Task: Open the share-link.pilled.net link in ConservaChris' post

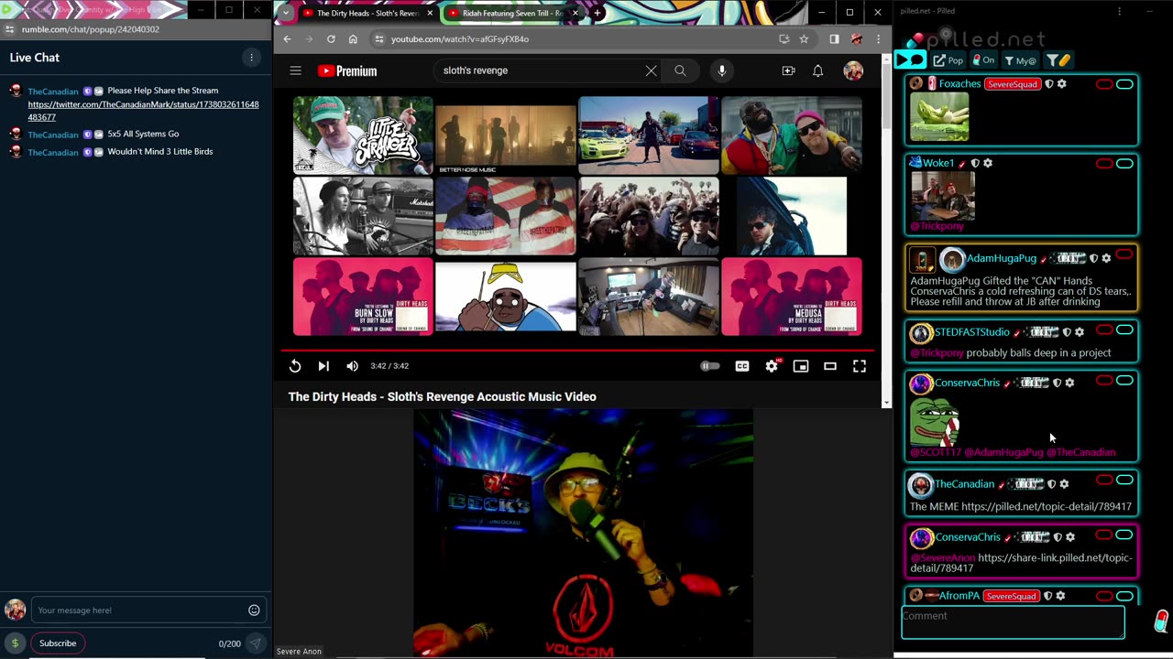Action: tap(1022, 563)
